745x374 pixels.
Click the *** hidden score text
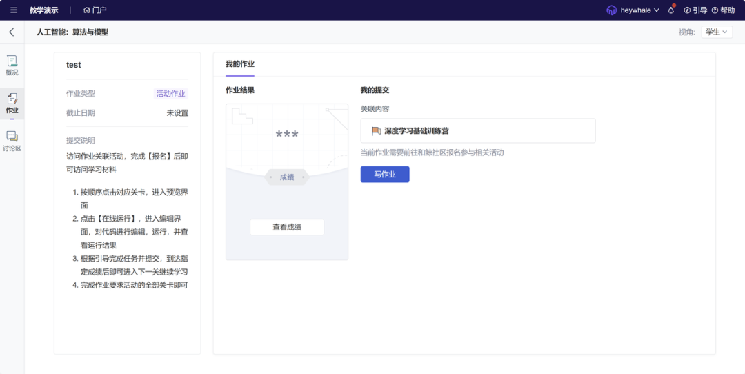(287, 135)
